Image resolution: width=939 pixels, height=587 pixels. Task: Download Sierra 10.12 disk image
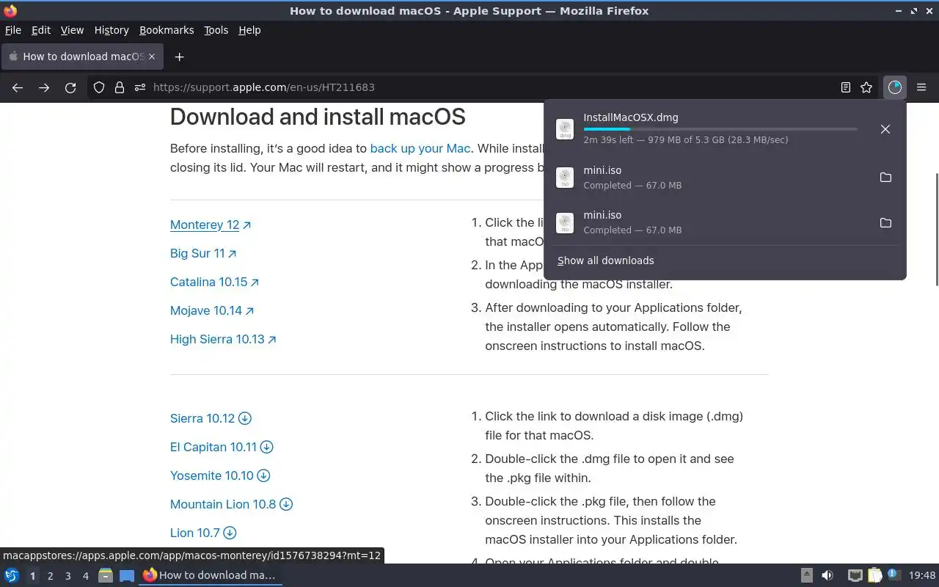pyautogui.click(x=211, y=419)
